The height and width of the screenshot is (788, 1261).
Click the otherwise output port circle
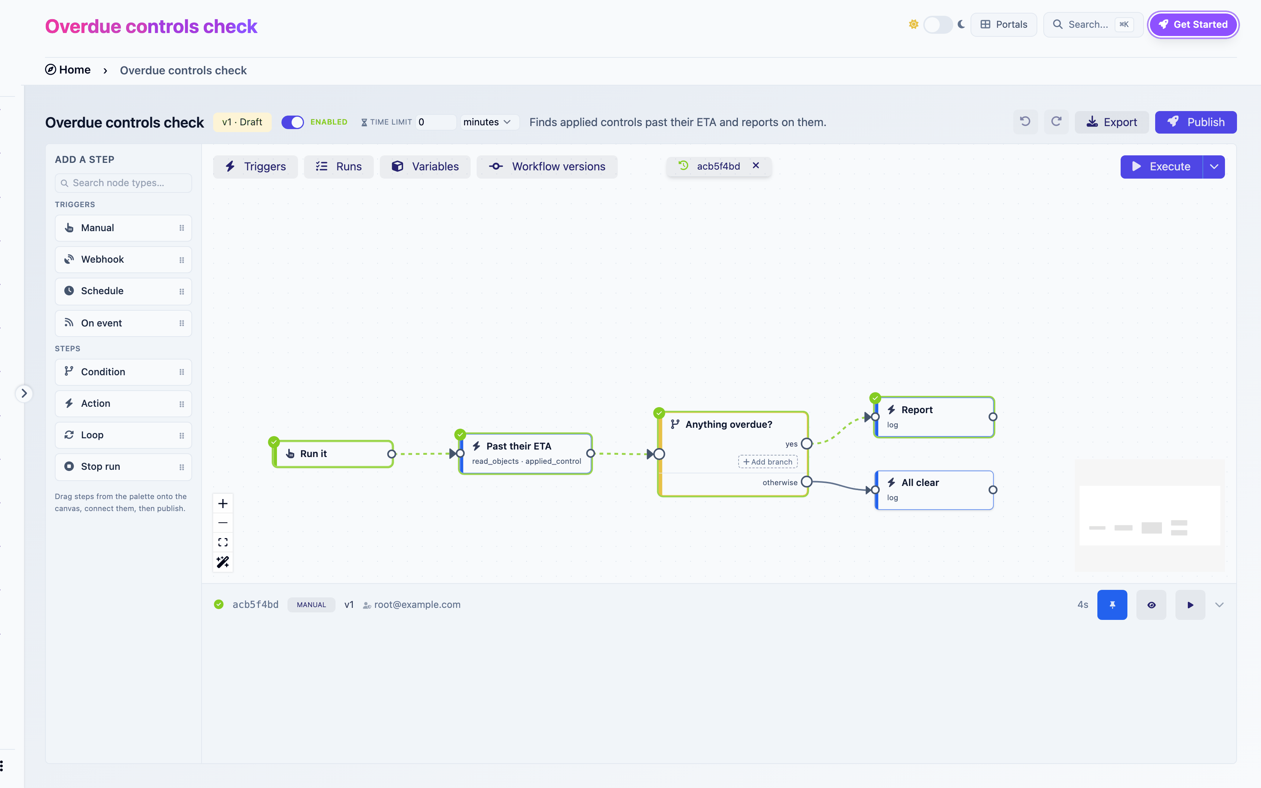807,481
